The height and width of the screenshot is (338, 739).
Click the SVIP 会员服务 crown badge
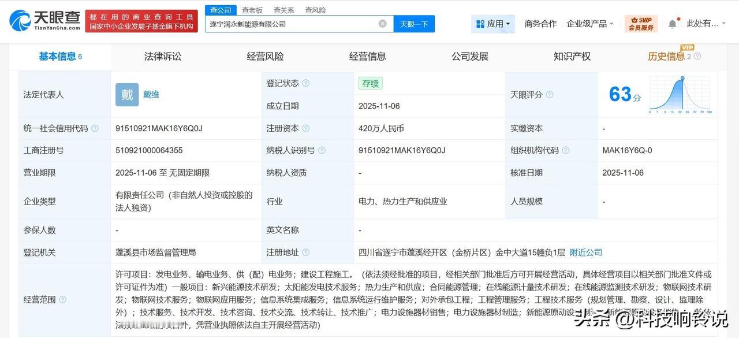point(641,23)
